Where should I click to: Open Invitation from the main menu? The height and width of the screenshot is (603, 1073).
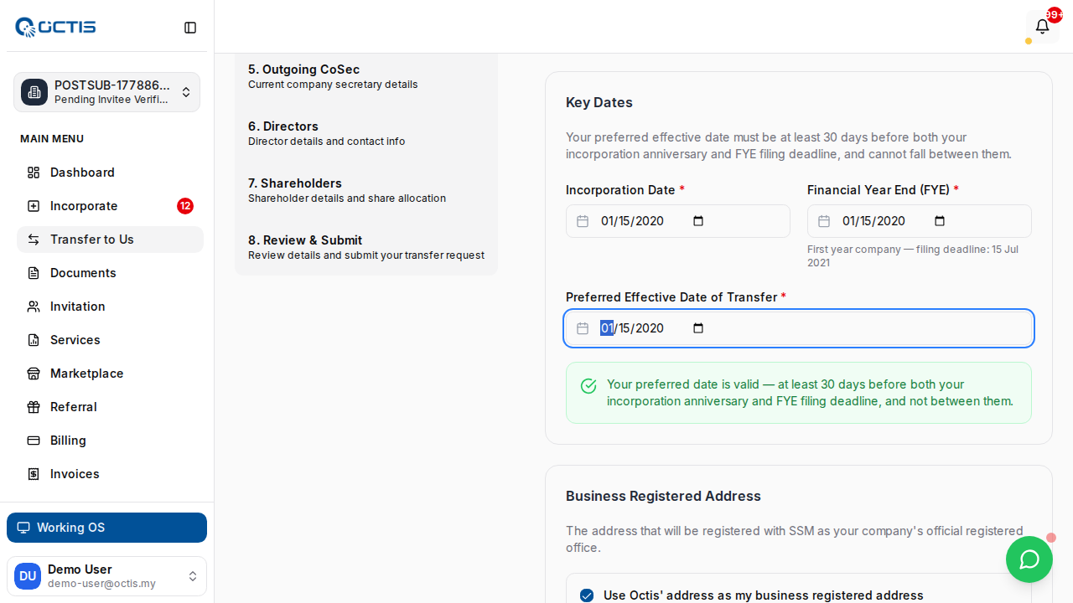(110, 307)
